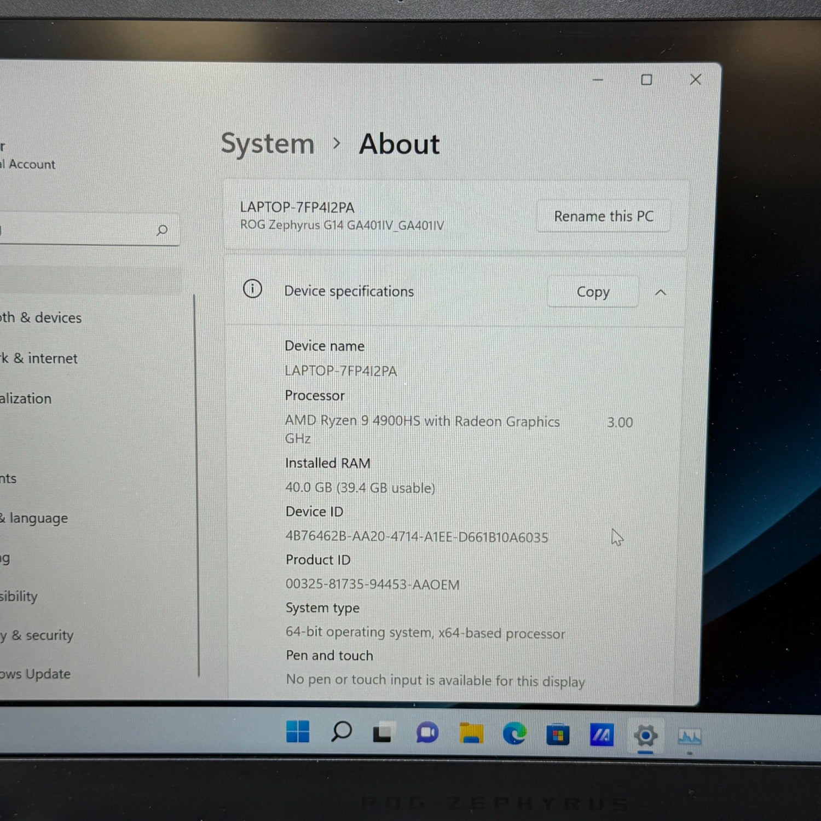The width and height of the screenshot is (821, 821).
Task: Open File Explorer from the taskbar
Action: pos(471,733)
